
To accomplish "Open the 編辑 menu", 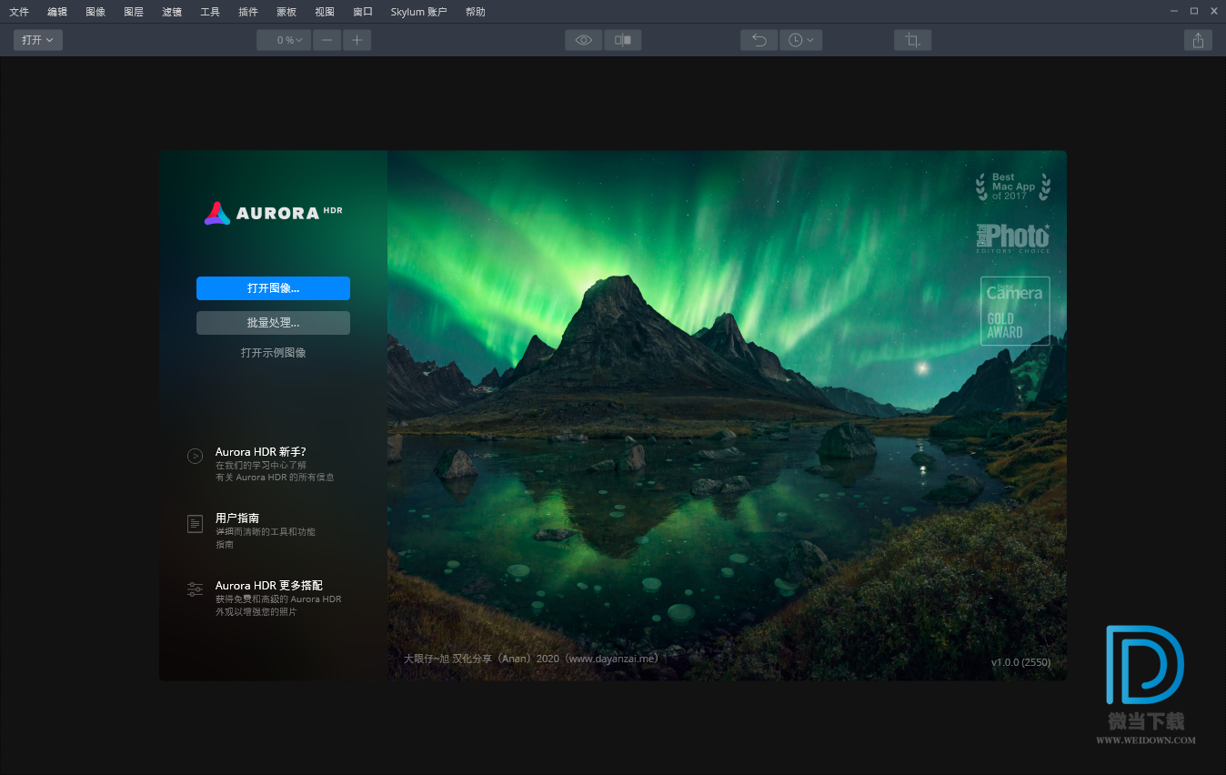I will 57,12.
